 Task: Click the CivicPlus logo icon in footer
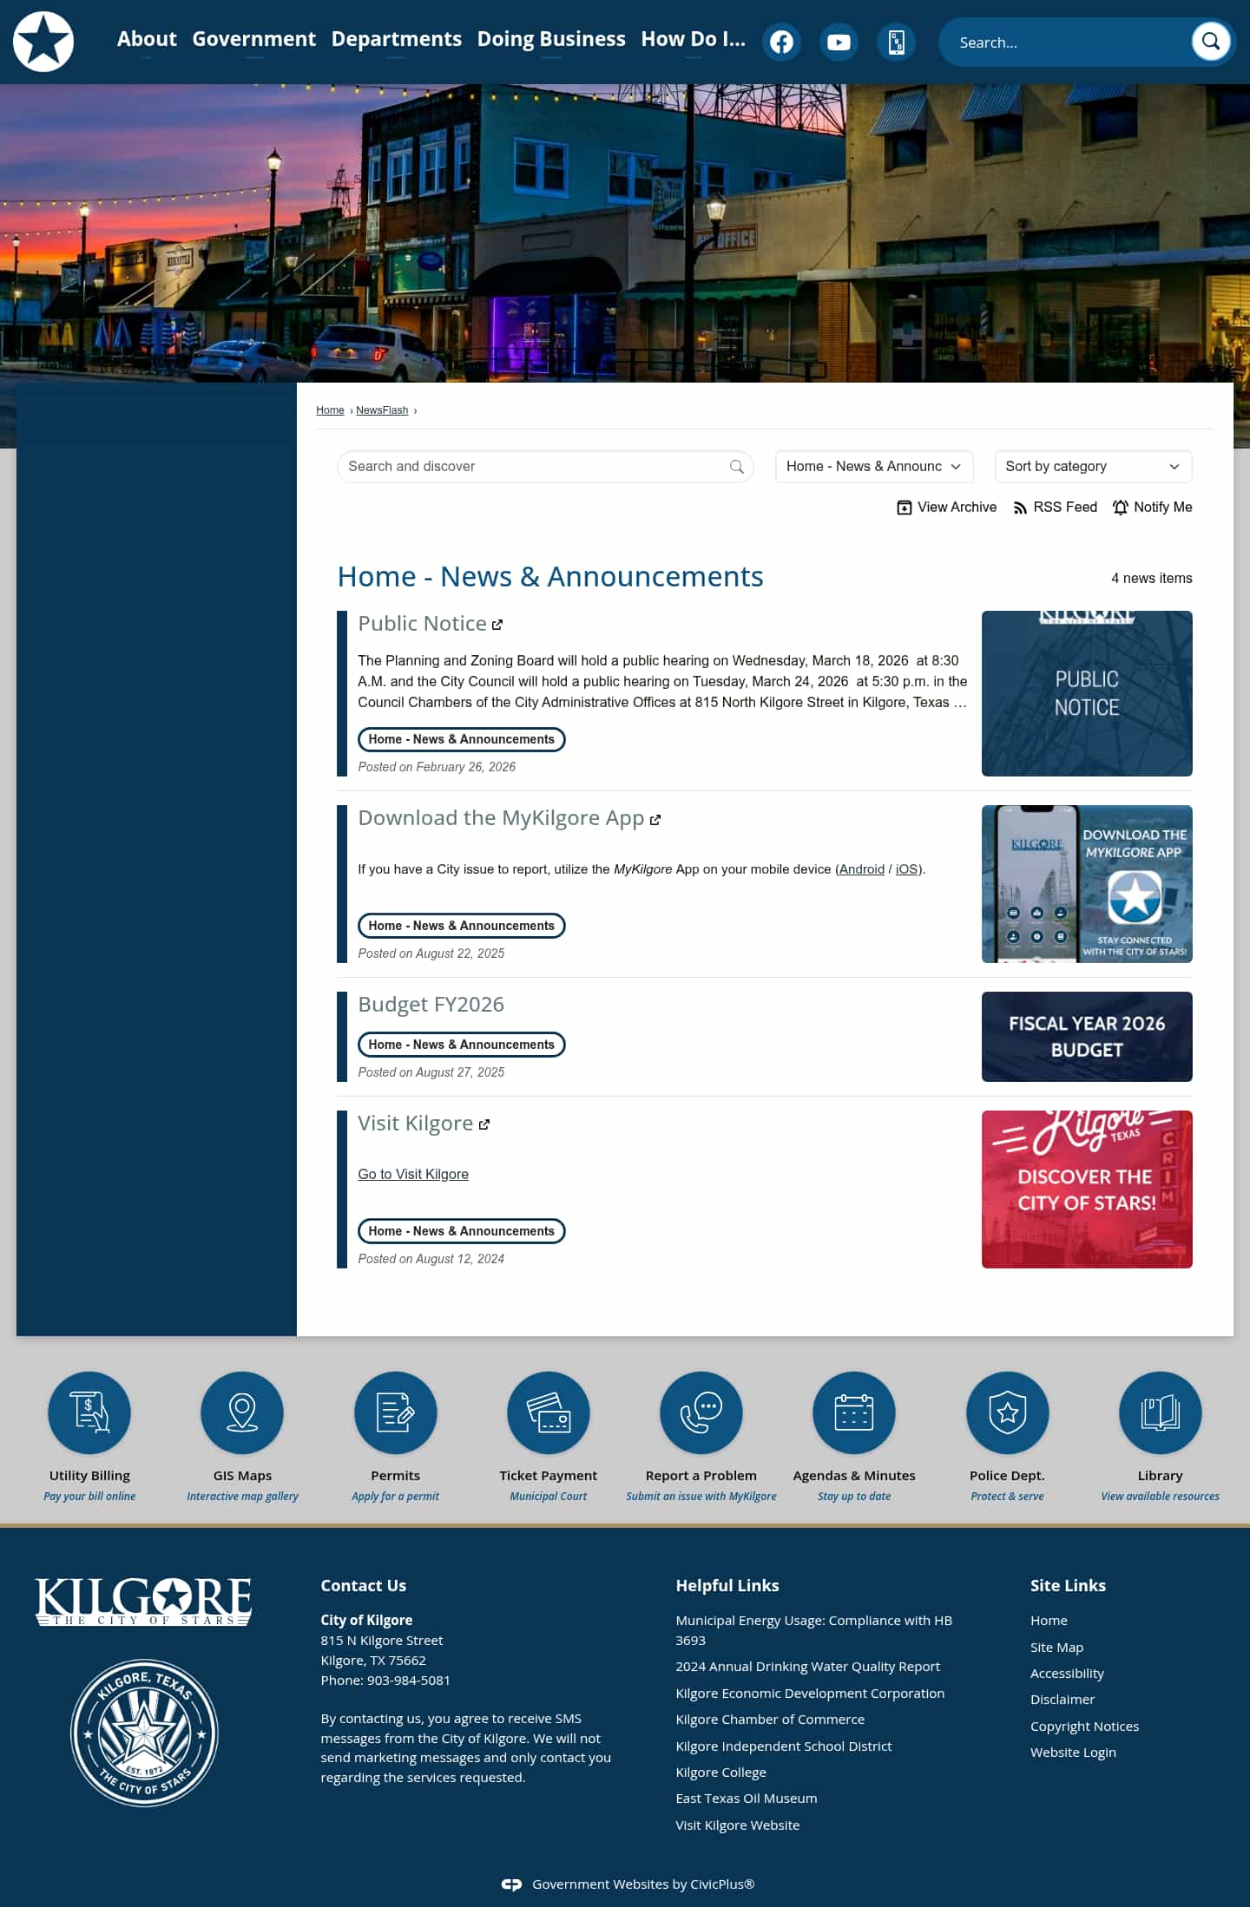[511, 1884]
